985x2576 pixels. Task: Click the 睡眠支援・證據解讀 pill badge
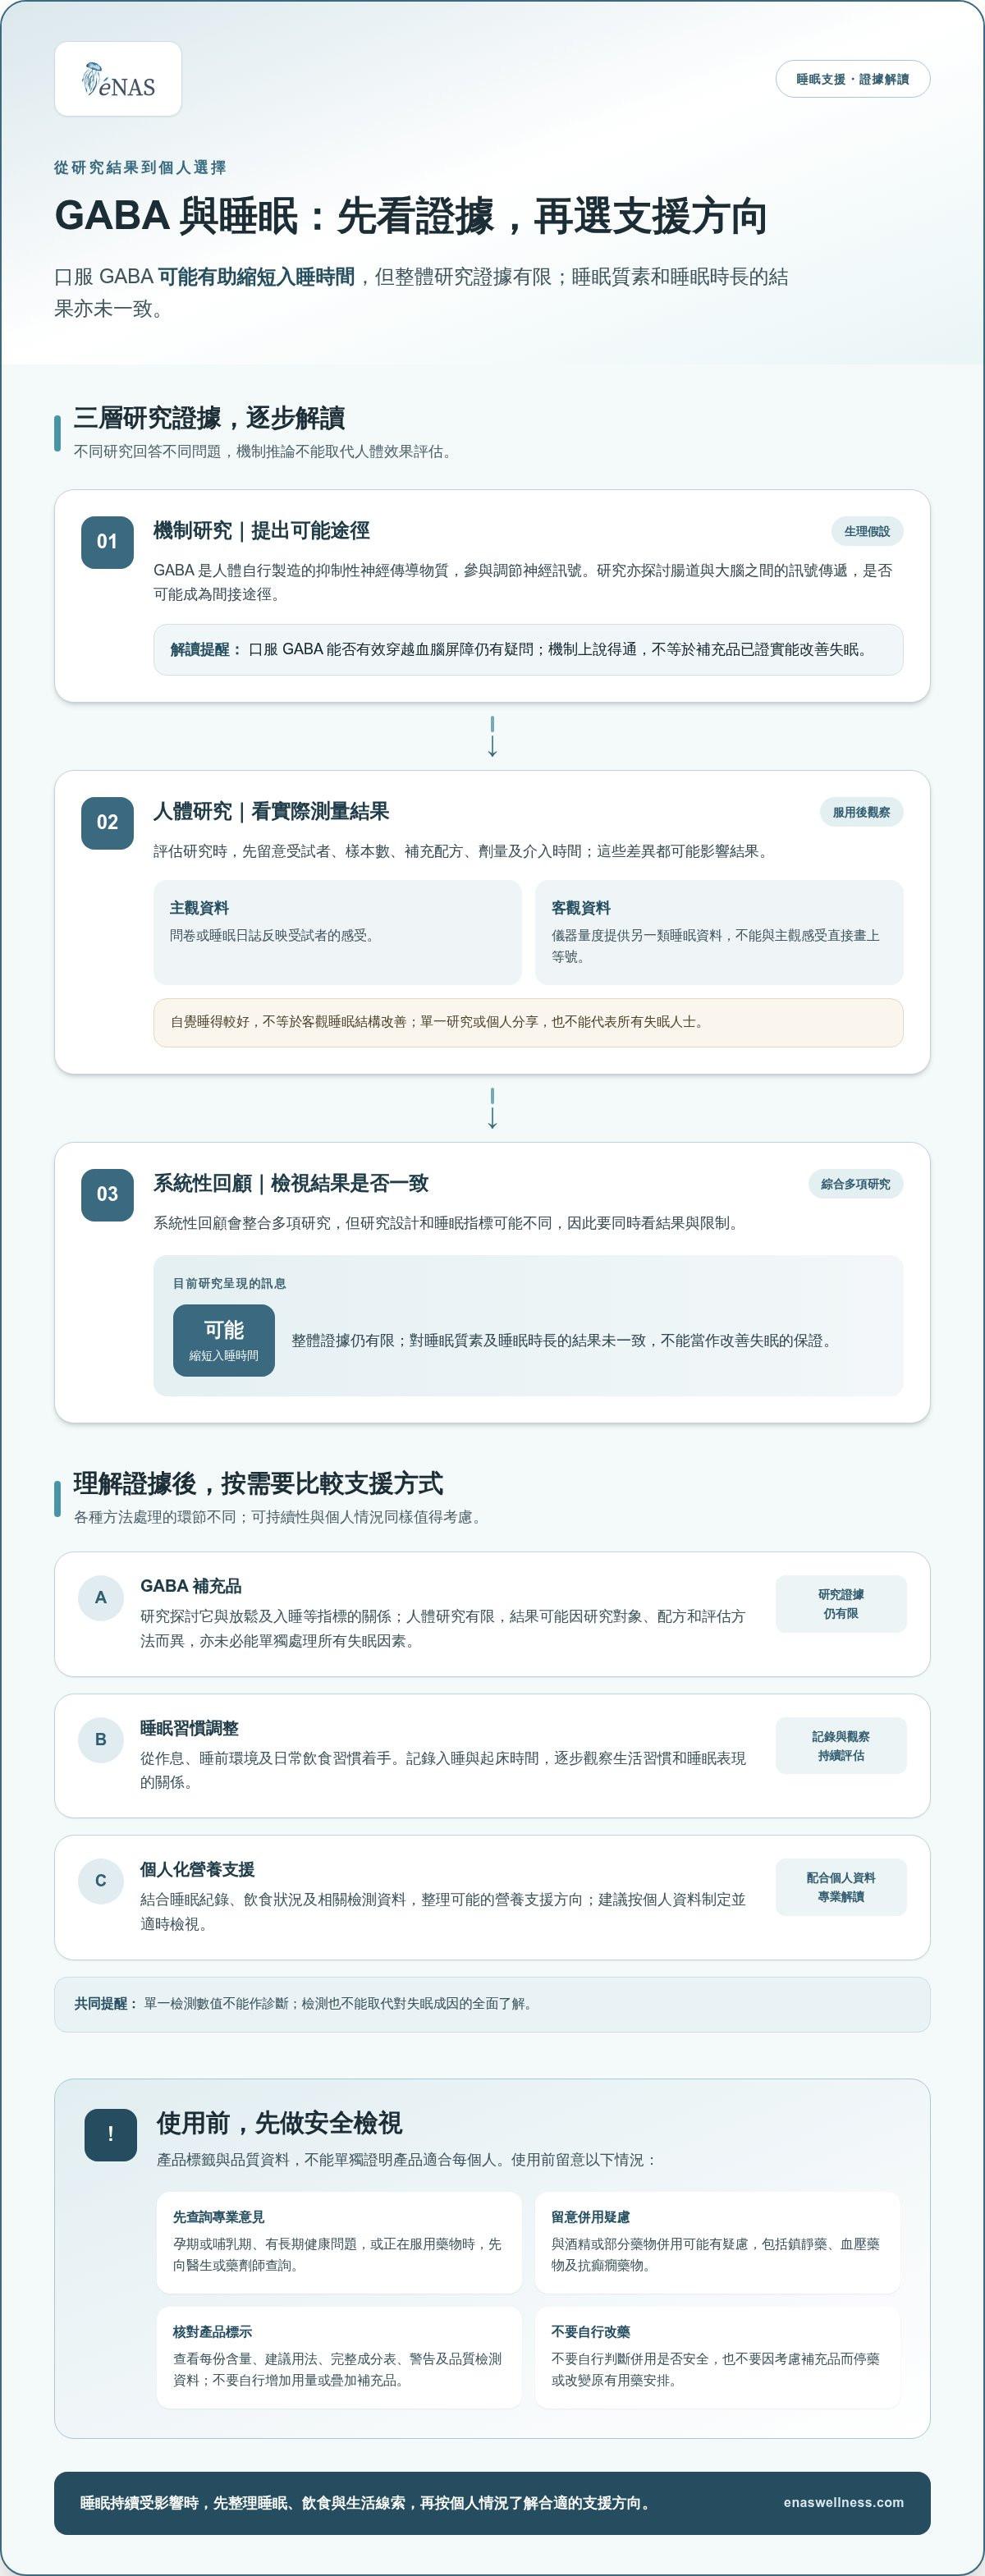point(852,79)
